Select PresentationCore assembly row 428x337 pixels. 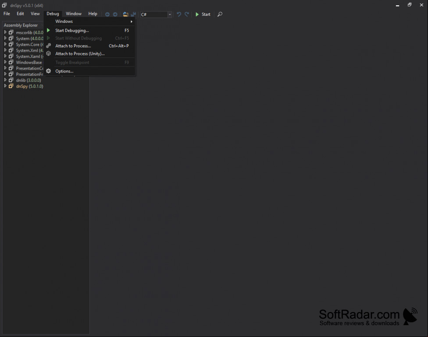(29, 68)
